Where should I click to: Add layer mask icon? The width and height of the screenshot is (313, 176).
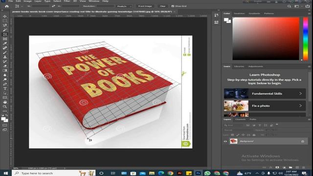click(277, 167)
